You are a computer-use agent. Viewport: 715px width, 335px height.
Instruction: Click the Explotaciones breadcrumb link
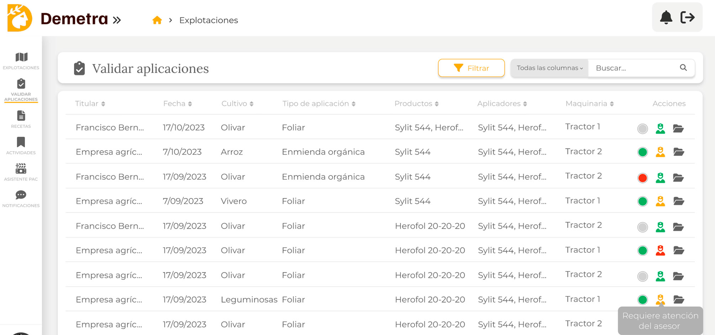[x=208, y=20]
